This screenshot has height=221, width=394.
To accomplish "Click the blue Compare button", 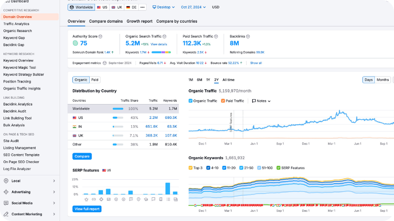I will pyautogui.click(x=82, y=156).
